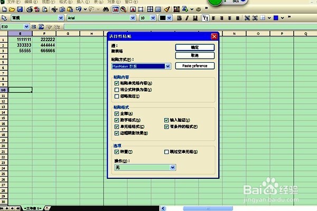
Task: Open the font color dropdown arrow
Action: pos(169,18)
